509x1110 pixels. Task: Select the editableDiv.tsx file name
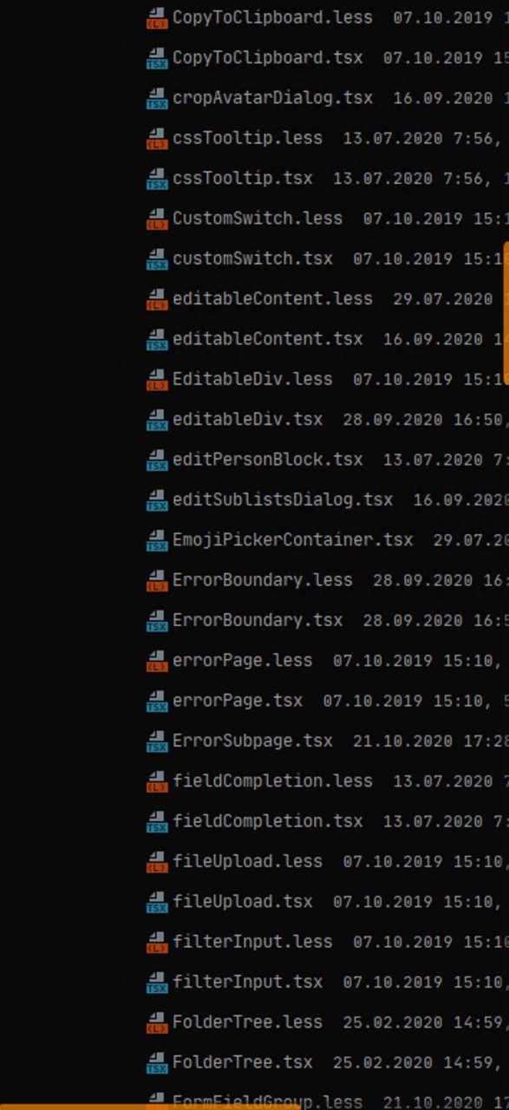[x=247, y=419]
